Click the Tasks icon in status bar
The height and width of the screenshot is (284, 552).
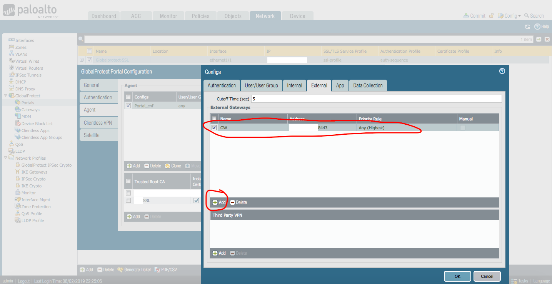pyautogui.click(x=514, y=281)
